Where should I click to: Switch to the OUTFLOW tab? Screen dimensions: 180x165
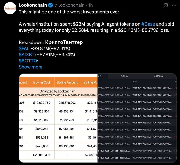[x=158, y=76]
